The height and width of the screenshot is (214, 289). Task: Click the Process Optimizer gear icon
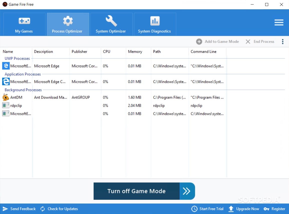68,21
